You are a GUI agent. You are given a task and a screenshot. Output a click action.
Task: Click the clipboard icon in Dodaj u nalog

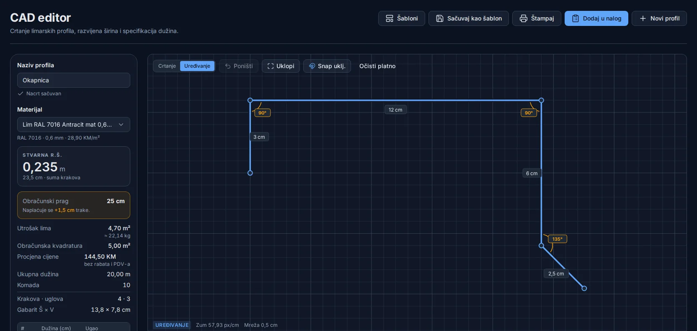(576, 18)
